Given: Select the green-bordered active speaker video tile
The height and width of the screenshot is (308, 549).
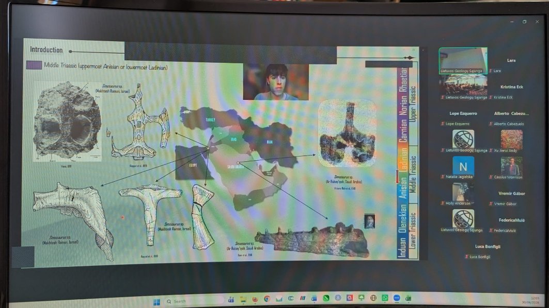Looking at the screenshot, I should coord(463,61).
